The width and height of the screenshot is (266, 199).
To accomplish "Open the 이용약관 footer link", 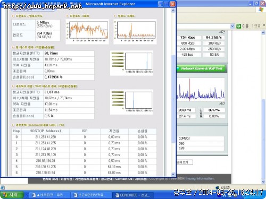I will coord(66,179).
